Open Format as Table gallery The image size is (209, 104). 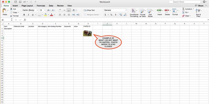[142, 13]
